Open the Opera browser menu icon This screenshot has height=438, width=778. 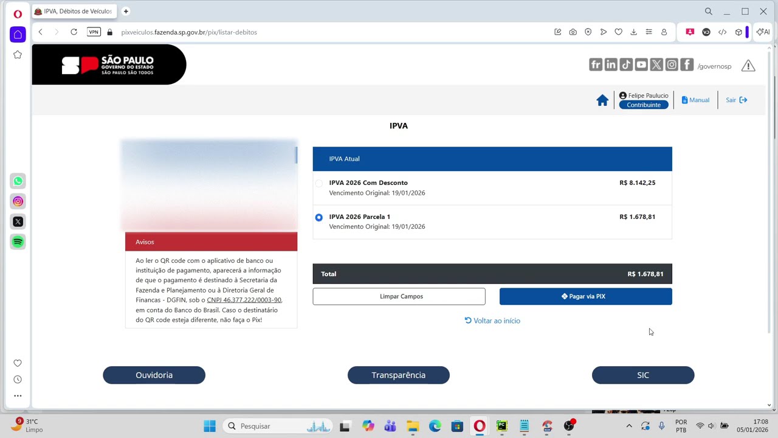click(18, 13)
